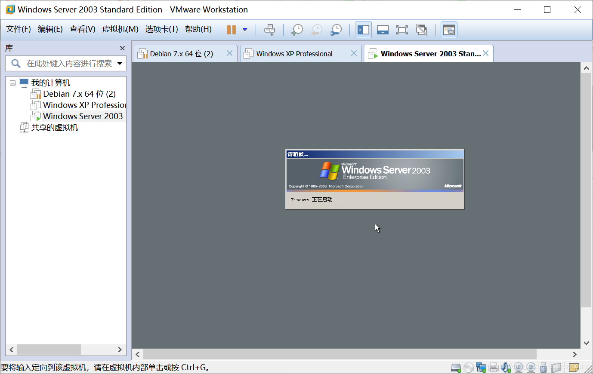
Task: Open the 文件(F) menu
Action: 18,29
